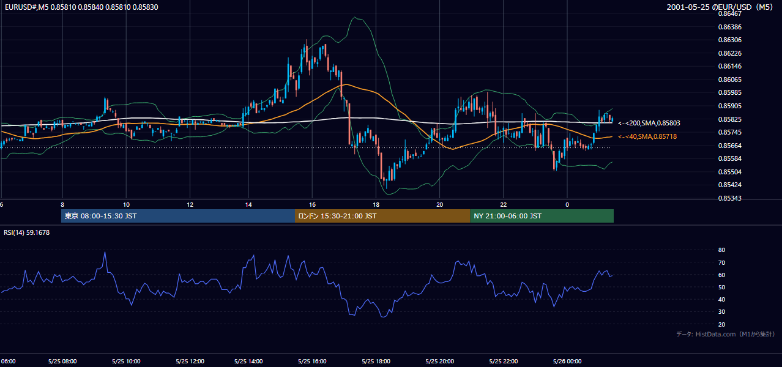Click the hour label 16 under the price chart
The image size is (782, 367).
click(312, 204)
